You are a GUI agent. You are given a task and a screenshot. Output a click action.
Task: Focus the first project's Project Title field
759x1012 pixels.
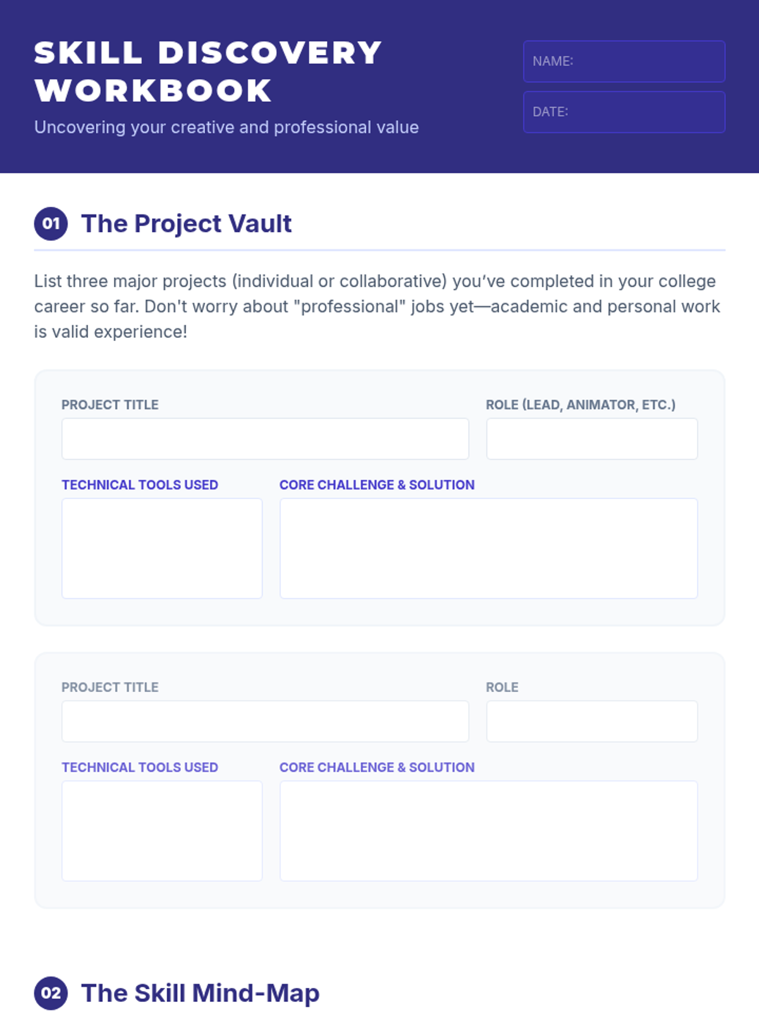tap(265, 439)
